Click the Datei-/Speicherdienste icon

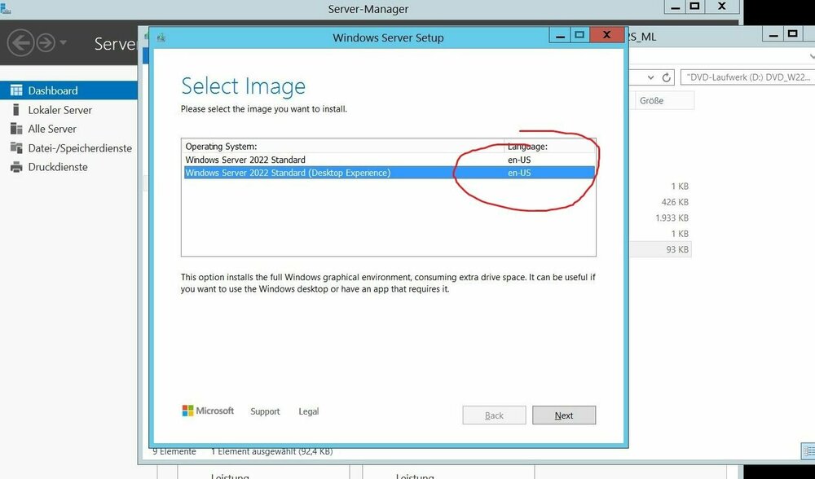coord(15,148)
